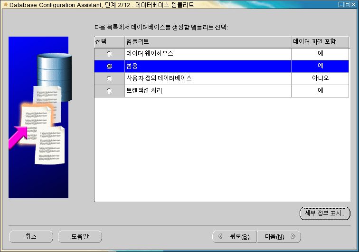This screenshot has width=359, height=252.
Task: Click the 선택 column header
Action: (x=109, y=42)
